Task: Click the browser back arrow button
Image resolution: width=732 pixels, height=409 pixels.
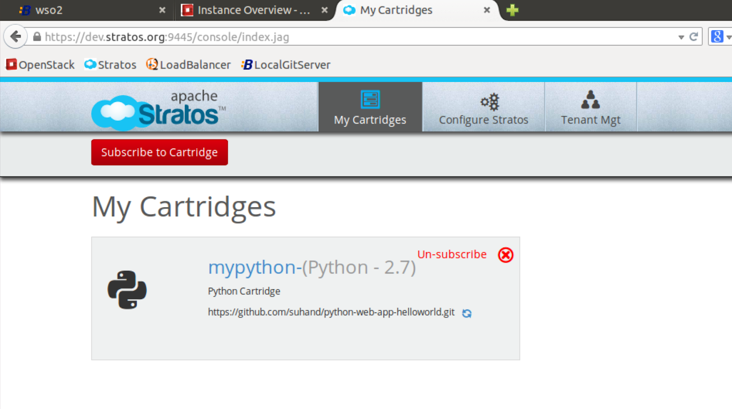Action: click(x=16, y=37)
